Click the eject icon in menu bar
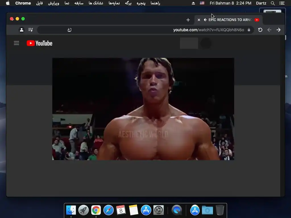 tap(193, 3)
